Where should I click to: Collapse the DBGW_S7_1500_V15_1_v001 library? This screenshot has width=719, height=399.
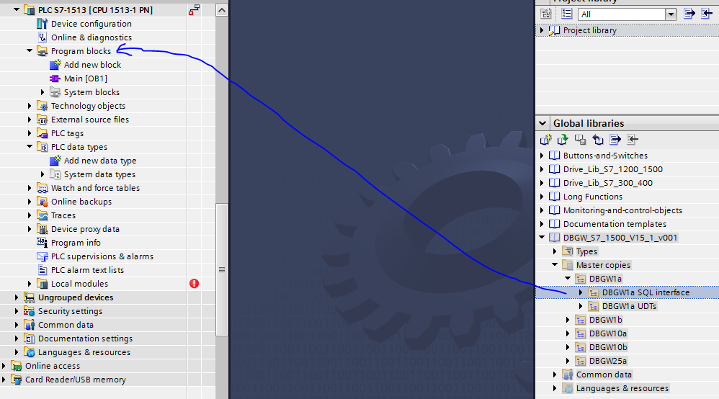point(542,238)
